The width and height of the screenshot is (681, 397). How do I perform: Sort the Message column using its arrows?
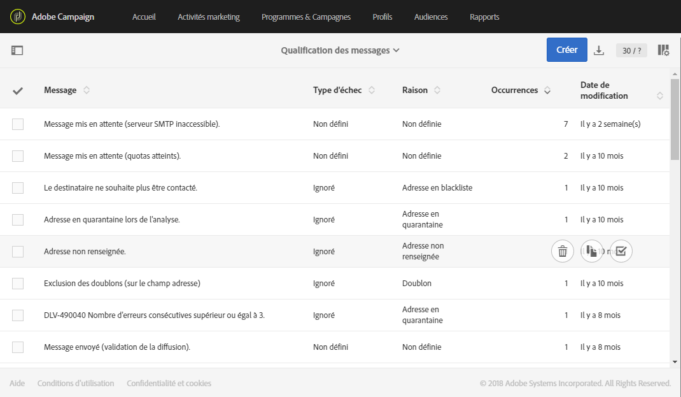pyautogui.click(x=87, y=90)
